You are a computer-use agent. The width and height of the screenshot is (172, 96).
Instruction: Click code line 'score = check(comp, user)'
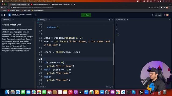62,52
